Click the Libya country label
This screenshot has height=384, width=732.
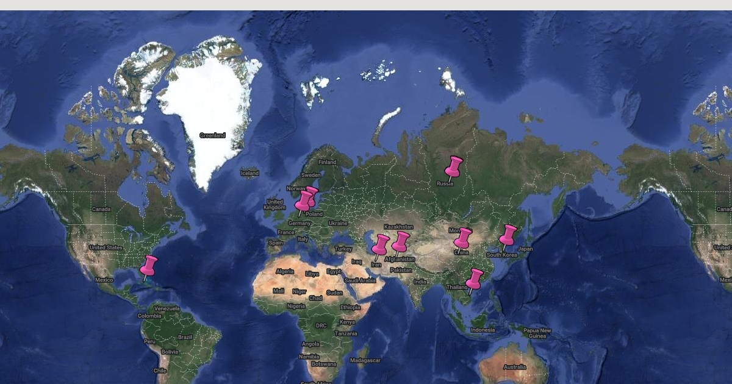click(312, 274)
